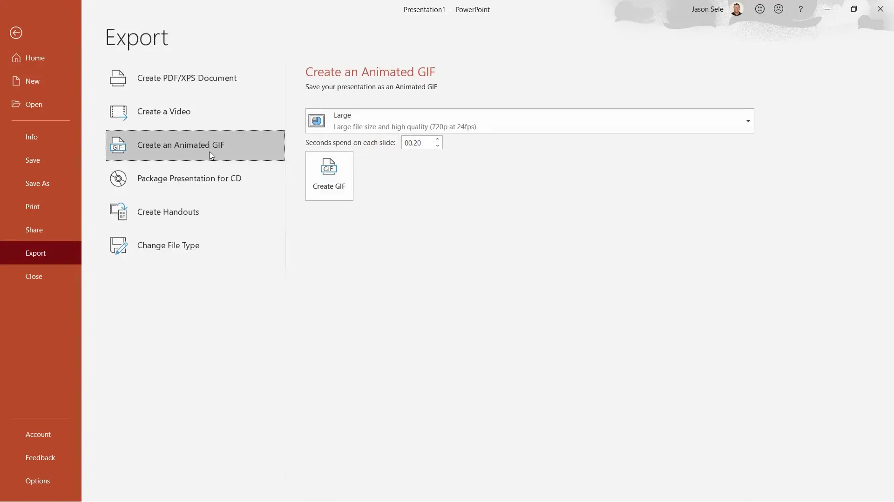894x502 pixels.
Task: Open the Info page
Action: (x=41, y=137)
